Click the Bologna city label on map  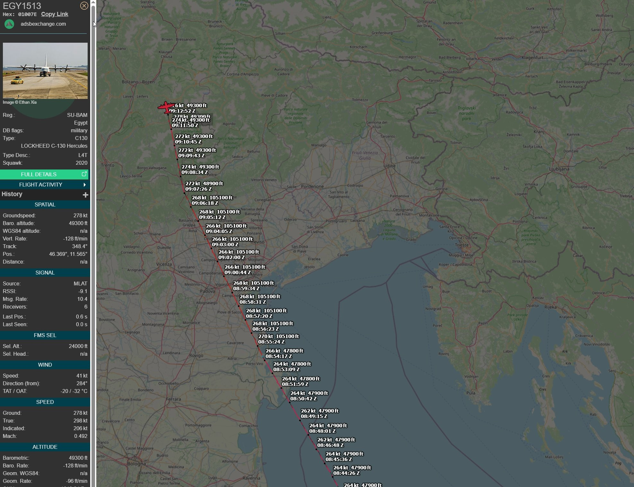(136, 464)
